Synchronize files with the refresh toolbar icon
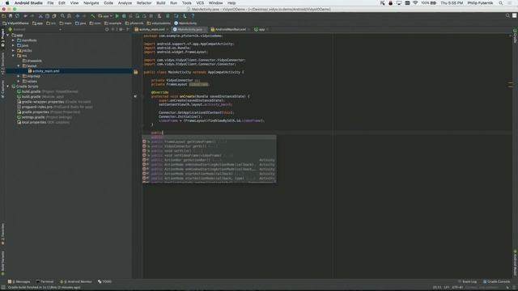The height and width of the screenshot is (291, 518). 17,16
